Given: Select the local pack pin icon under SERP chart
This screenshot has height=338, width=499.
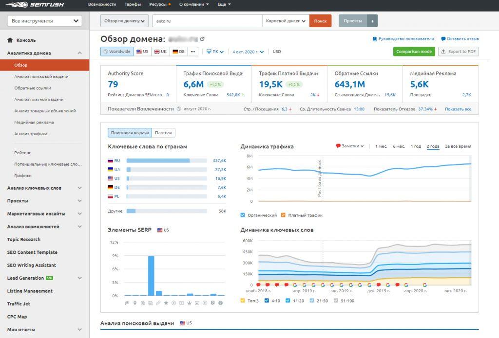Looking at the screenshot, I should coord(135,302).
